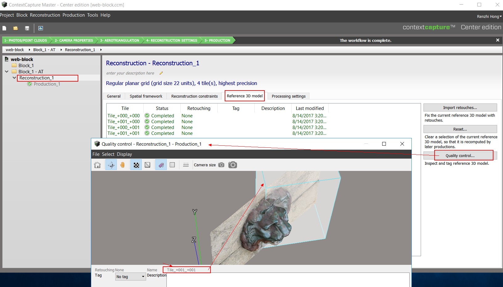The width and height of the screenshot is (503, 287).
Task: Go to workflow step 2 Camera Properties
Action: point(74,40)
